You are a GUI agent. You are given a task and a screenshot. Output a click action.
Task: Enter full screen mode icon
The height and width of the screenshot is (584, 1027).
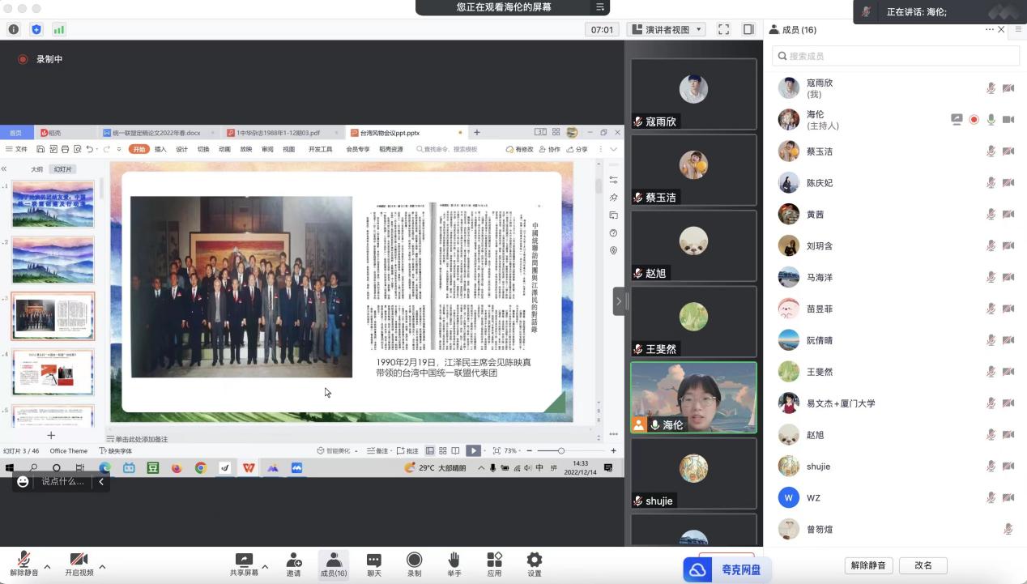[x=723, y=29]
